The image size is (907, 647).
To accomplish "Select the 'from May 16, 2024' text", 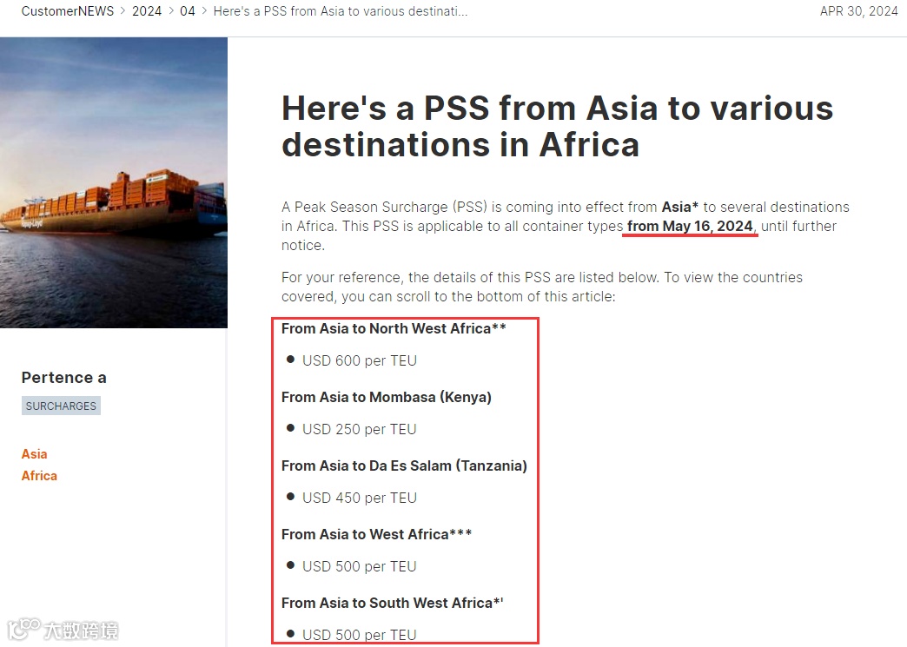I will pyautogui.click(x=690, y=226).
